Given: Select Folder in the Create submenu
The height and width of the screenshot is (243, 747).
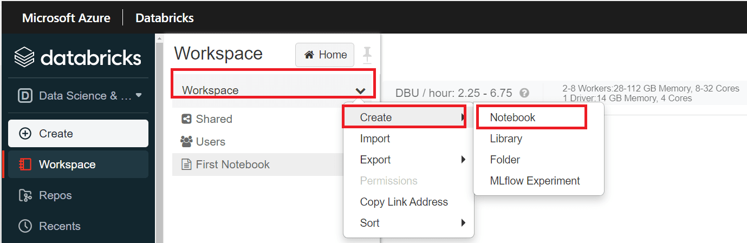Looking at the screenshot, I should coord(505,160).
